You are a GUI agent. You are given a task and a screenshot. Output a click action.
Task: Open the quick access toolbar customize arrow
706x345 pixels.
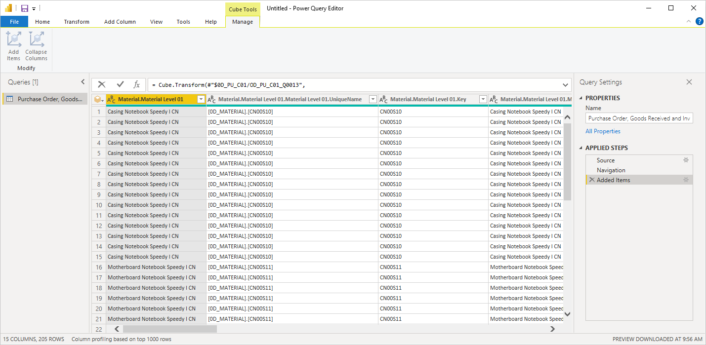34,9
